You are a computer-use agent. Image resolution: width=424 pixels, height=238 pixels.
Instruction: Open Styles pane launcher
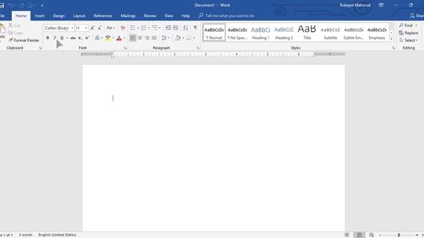pos(394,48)
